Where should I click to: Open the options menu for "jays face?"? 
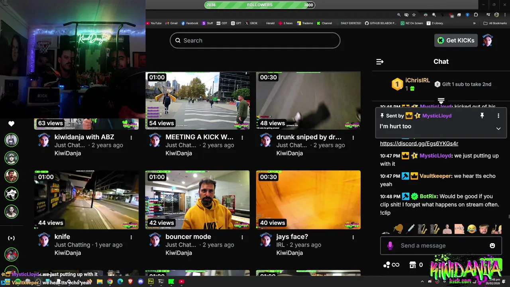click(x=353, y=237)
